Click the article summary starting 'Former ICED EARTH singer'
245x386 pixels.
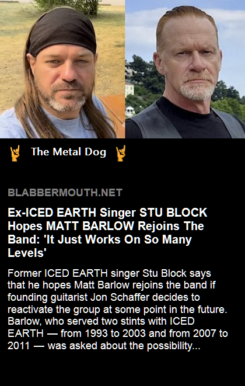[x=118, y=310]
